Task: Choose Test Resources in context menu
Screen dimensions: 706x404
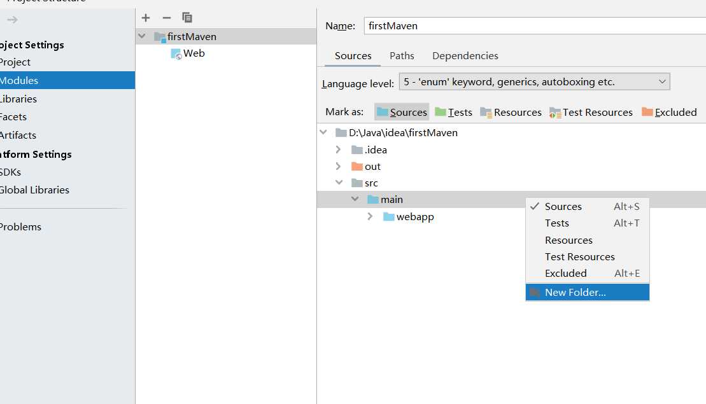Action: (587, 257)
